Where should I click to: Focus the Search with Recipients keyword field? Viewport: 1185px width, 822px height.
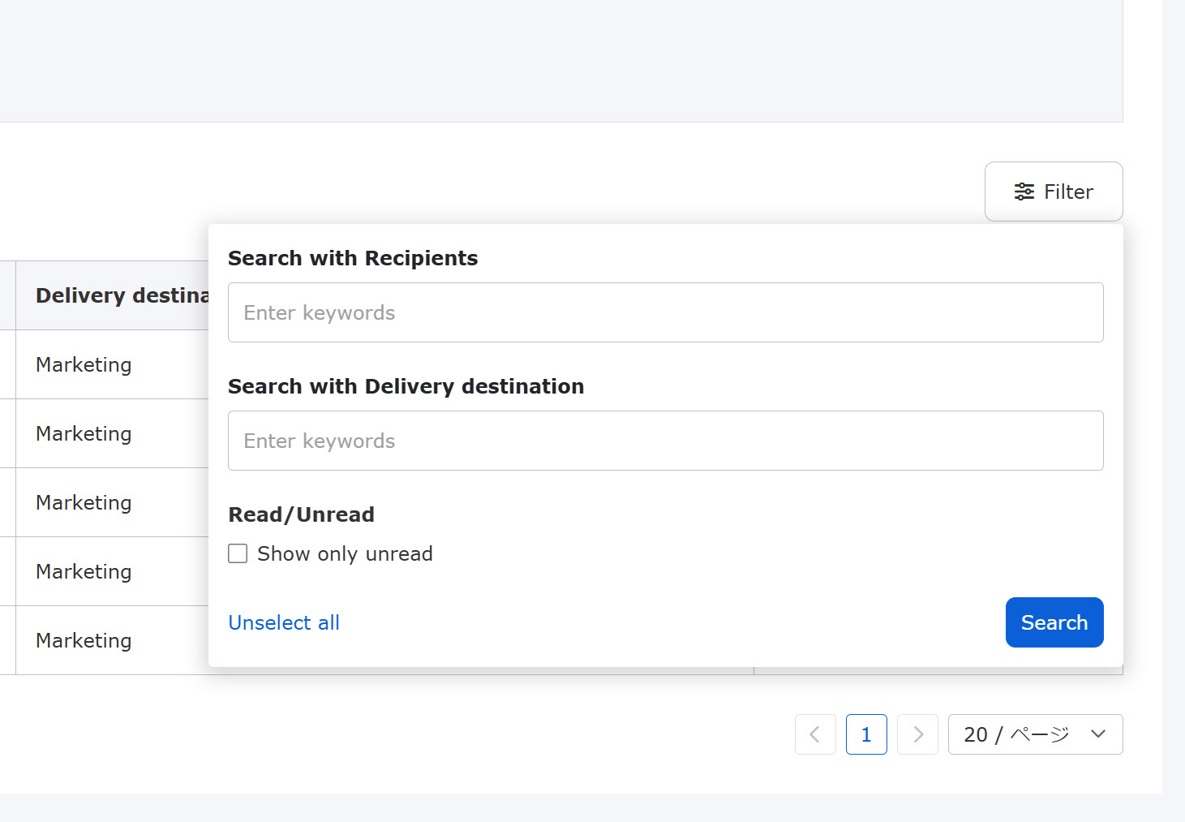pos(665,312)
